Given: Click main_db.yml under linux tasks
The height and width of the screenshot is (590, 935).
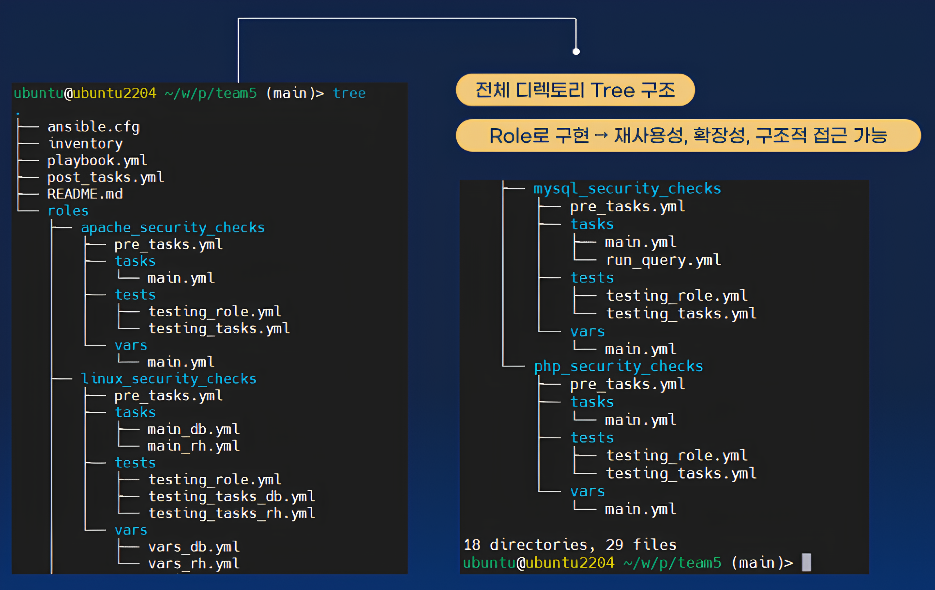Looking at the screenshot, I should 193,429.
